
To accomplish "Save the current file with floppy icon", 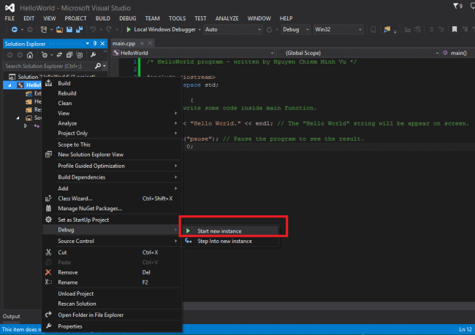I will [x=69, y=29].
